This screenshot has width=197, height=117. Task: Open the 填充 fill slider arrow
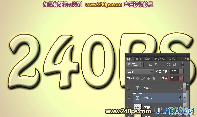coord(181,78)
